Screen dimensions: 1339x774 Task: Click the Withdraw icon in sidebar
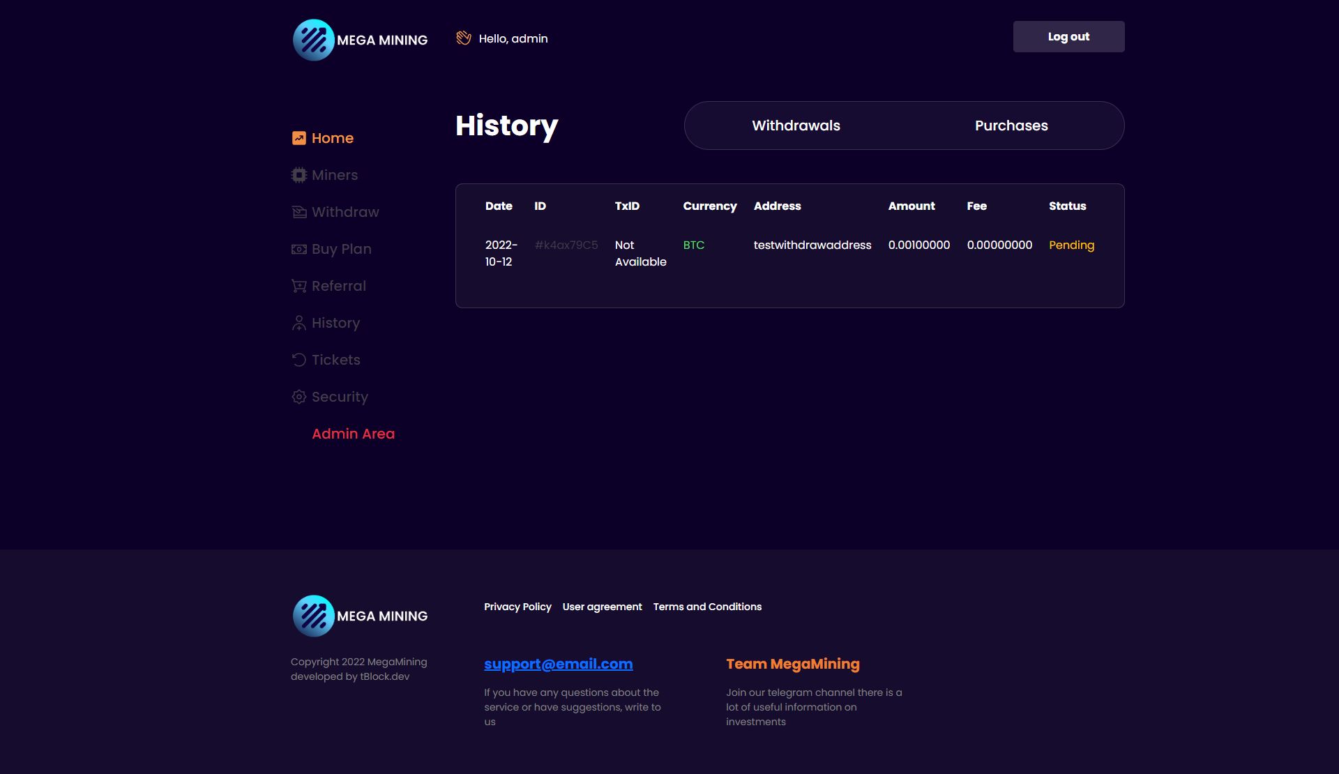(298, 213)
